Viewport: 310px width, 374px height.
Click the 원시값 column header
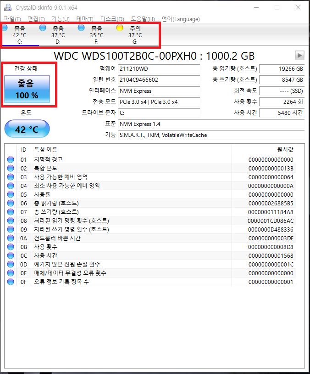pyautogui.click(x=264, y=149)
